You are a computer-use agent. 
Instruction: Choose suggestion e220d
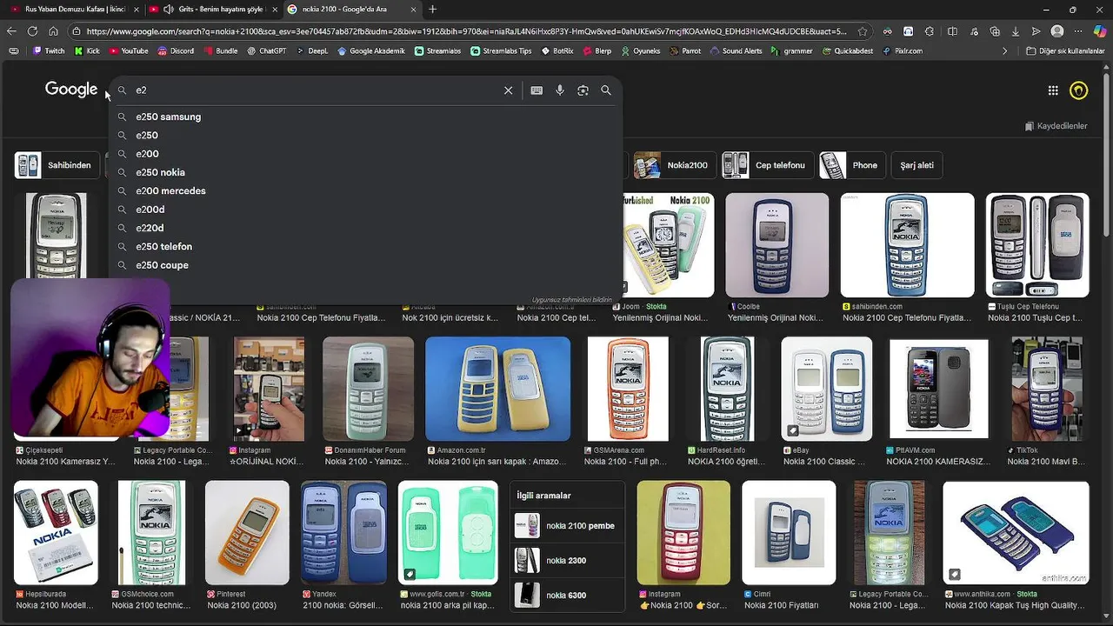click(150, 228)
